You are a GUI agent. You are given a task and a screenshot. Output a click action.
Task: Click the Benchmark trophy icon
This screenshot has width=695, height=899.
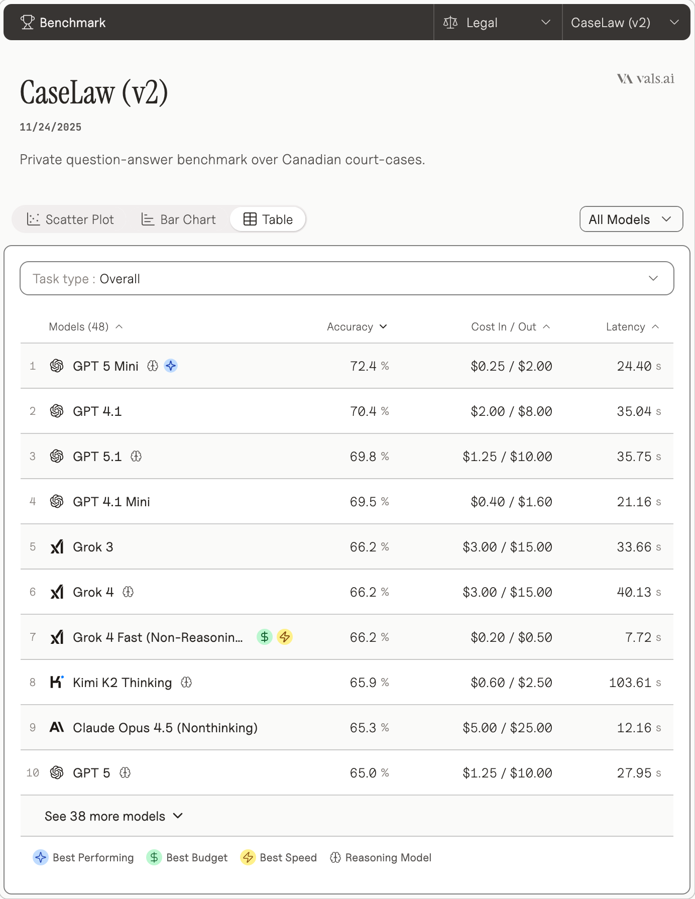(27, 23)
